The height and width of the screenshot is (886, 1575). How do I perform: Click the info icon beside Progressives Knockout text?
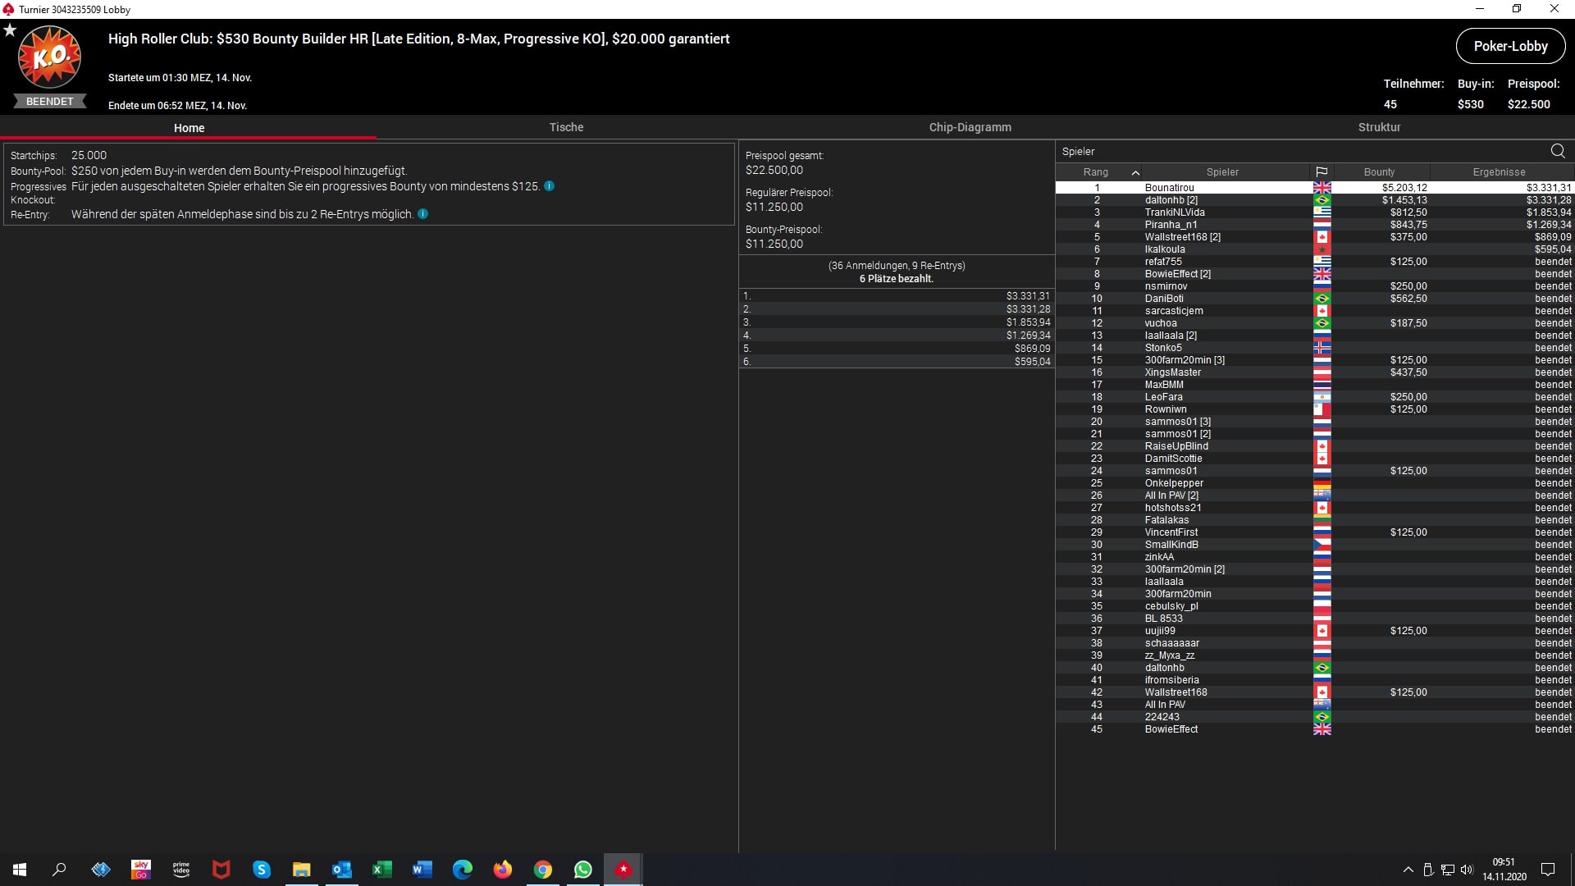pos(550,186)
